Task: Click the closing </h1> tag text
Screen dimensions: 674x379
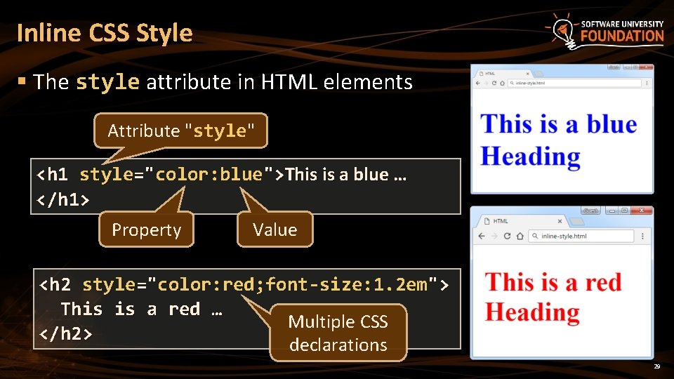Action: [x=63, y=200]
